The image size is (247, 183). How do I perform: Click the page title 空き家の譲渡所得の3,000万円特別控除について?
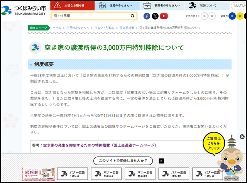pyautogui.click(x=114, y=47)
